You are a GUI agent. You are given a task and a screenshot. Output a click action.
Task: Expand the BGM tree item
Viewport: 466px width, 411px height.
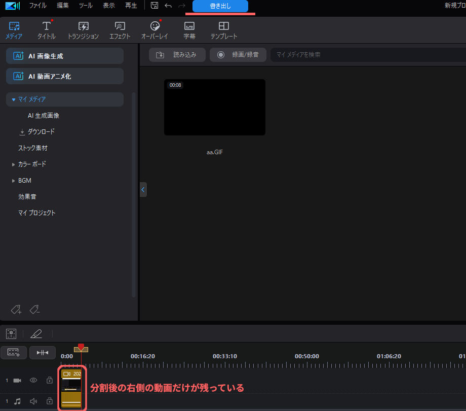(x=14, y=181)
